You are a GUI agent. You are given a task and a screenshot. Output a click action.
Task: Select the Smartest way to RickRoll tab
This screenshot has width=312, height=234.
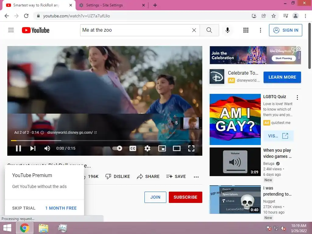(39, 5)
